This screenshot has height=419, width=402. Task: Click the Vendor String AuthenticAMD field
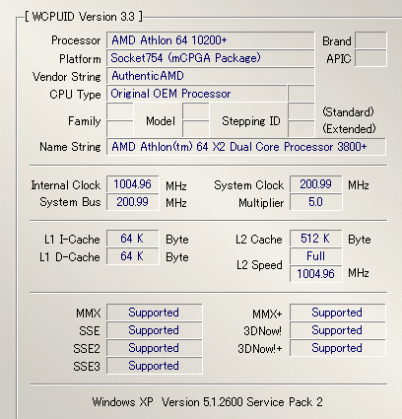pos(210,76)
